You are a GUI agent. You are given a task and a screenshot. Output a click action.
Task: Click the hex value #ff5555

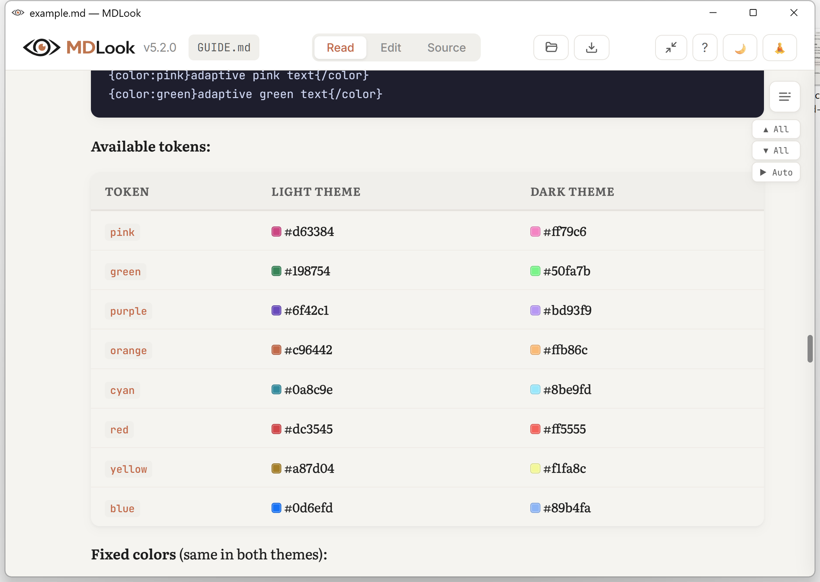coord(565,429)
